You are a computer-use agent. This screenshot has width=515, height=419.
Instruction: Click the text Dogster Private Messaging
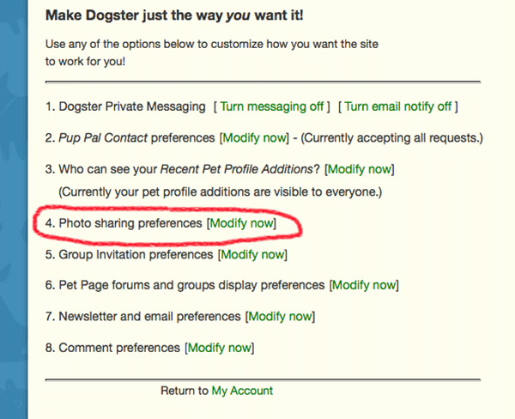[x=132, y=106]
